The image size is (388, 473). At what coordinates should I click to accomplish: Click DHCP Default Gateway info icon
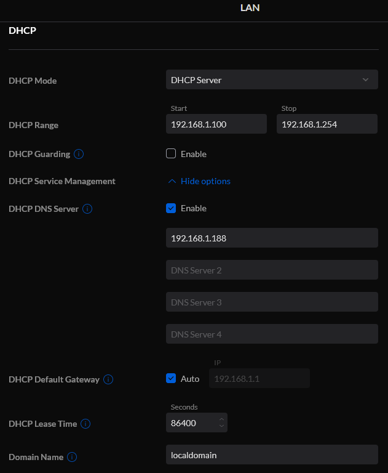click(108, 379)
